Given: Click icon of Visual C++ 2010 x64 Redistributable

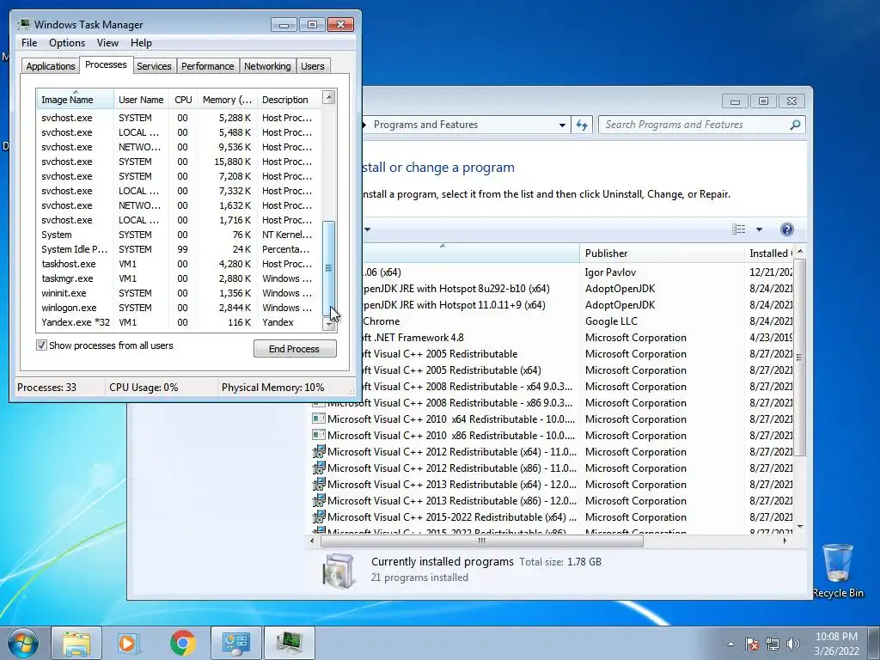Looking at the screenshot, I should pyautogui.click(x=319, y=419).
